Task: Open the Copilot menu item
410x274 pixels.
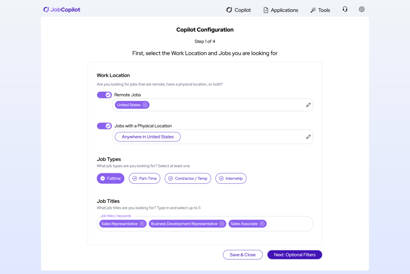Action: pyautogui.click(x=239, y=10)
